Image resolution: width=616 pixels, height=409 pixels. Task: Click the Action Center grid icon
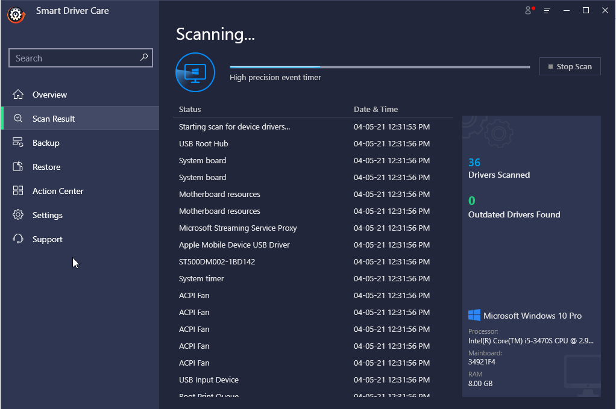point(18,191)
